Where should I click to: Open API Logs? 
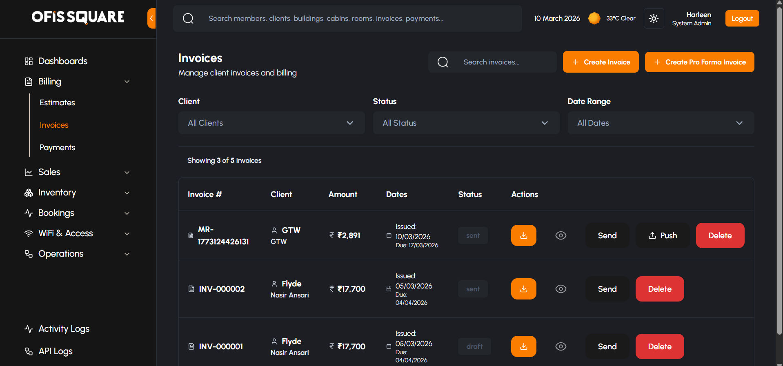point(56,351)
